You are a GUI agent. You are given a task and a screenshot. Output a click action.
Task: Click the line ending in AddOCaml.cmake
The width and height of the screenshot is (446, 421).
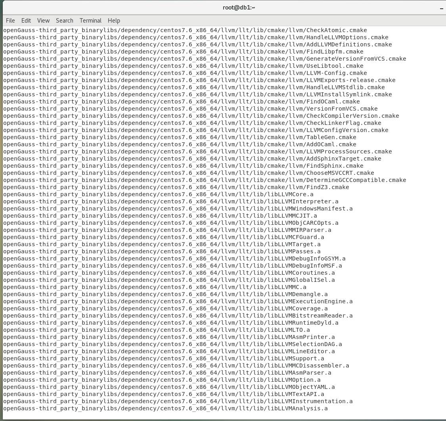(x=180, y=144)
